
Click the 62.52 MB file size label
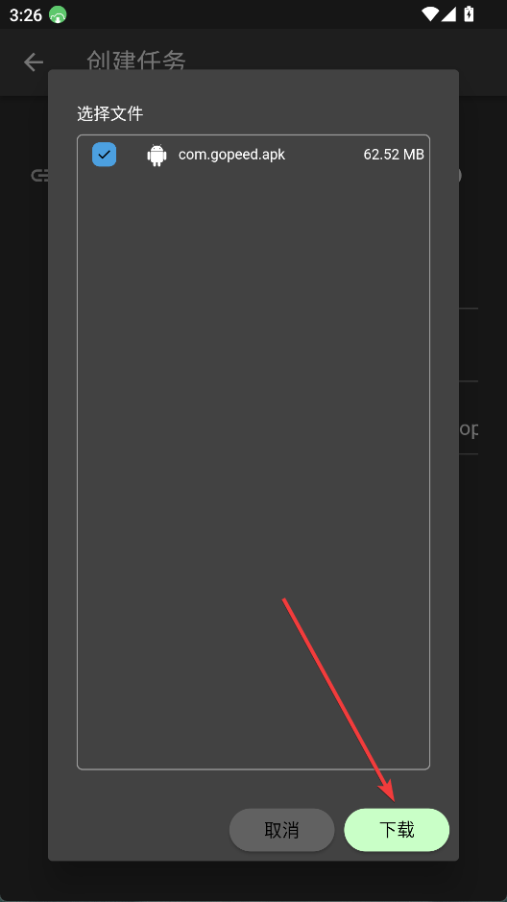pos(394,154)
